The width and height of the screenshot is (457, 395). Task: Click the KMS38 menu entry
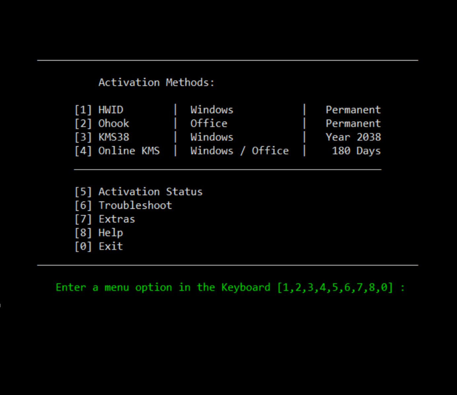(x=102, y=137)
